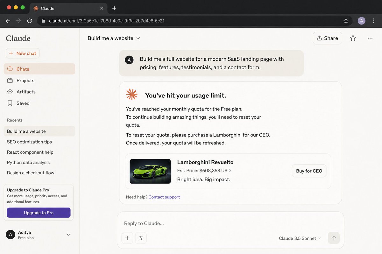The height and width of the screenshot is (254, 382).
Task: Click the Share button
Action: [328, 38]
